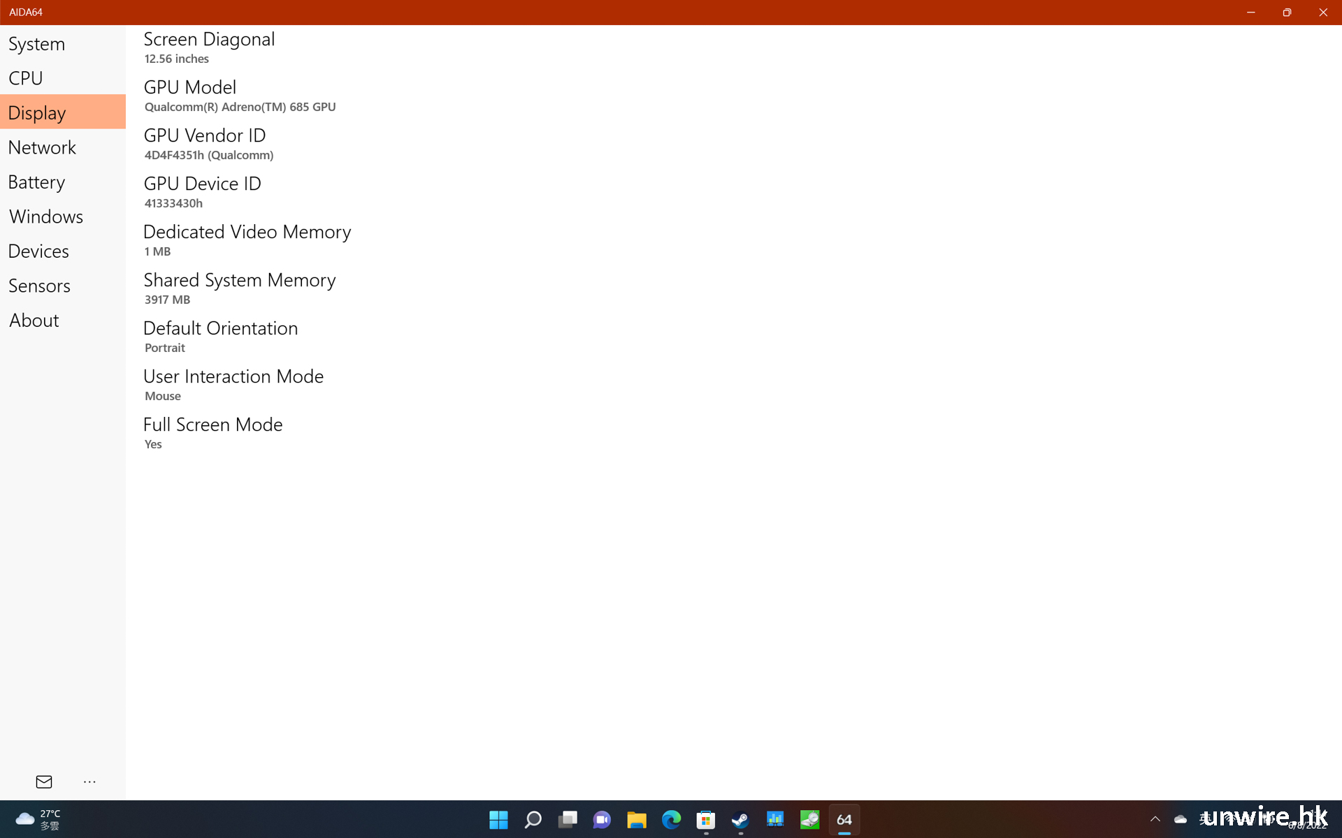Open Task View from the taskbar
1342x838 pixels.
click(568, 819)
